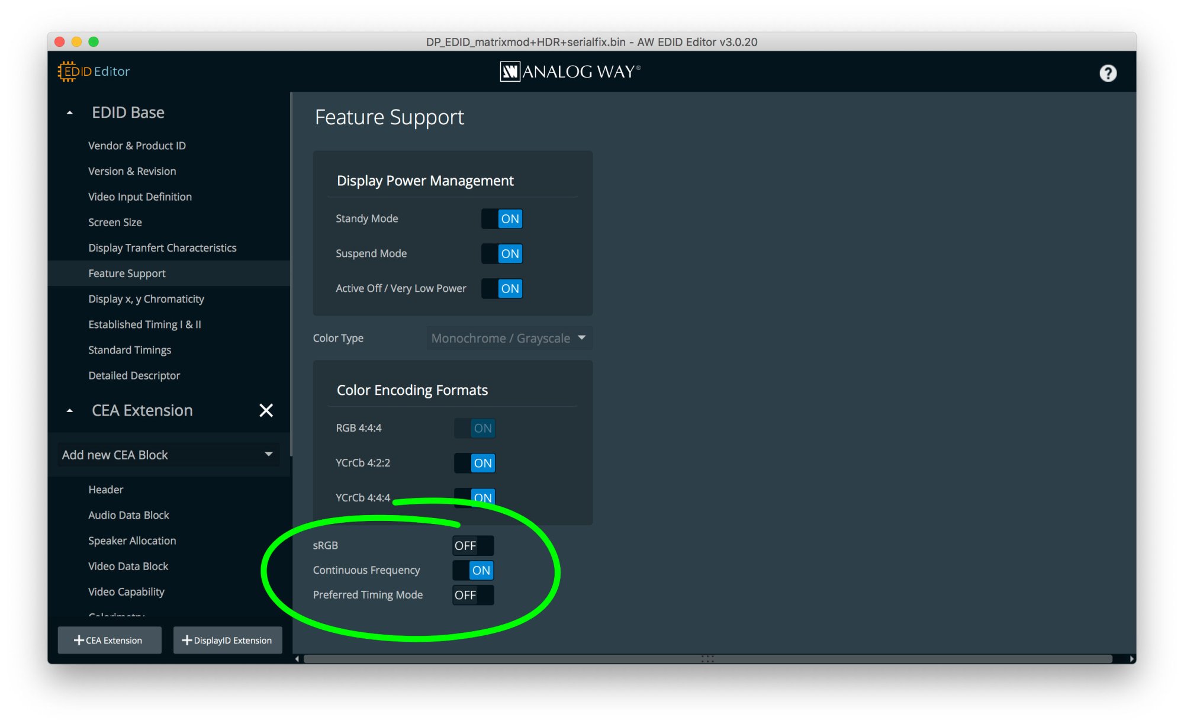Turn on Preferred Timing Mode

click(x=472, y=595)
